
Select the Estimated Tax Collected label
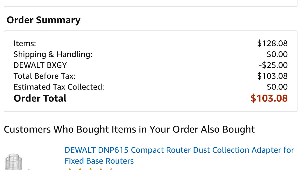click(x=59, y=87)
